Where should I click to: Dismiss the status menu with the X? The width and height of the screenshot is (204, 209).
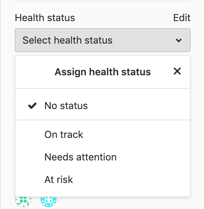point(177,71)
